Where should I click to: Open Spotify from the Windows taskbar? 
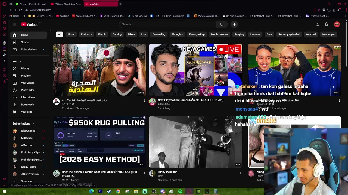click(180, 191)
